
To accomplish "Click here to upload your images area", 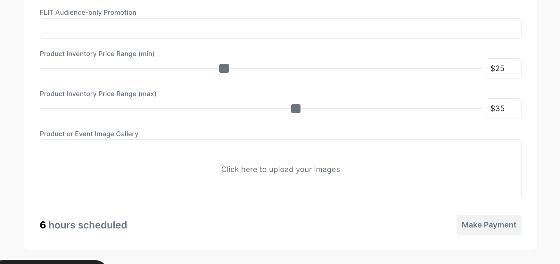I will click(280, 169).
